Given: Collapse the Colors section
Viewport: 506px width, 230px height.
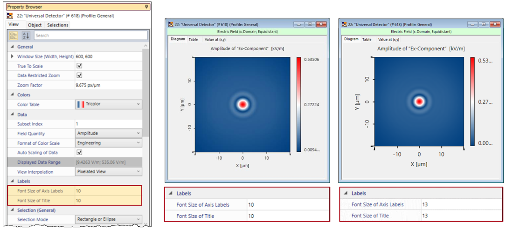Looking at the screenshot, I should coord(12,95).
